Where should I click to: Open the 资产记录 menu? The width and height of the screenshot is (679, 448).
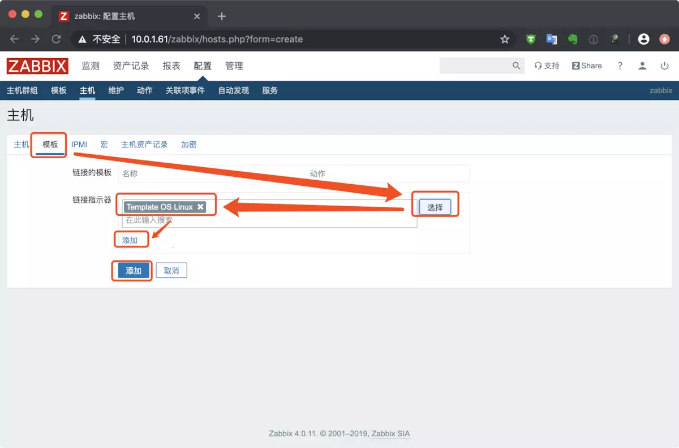(131, 66)
